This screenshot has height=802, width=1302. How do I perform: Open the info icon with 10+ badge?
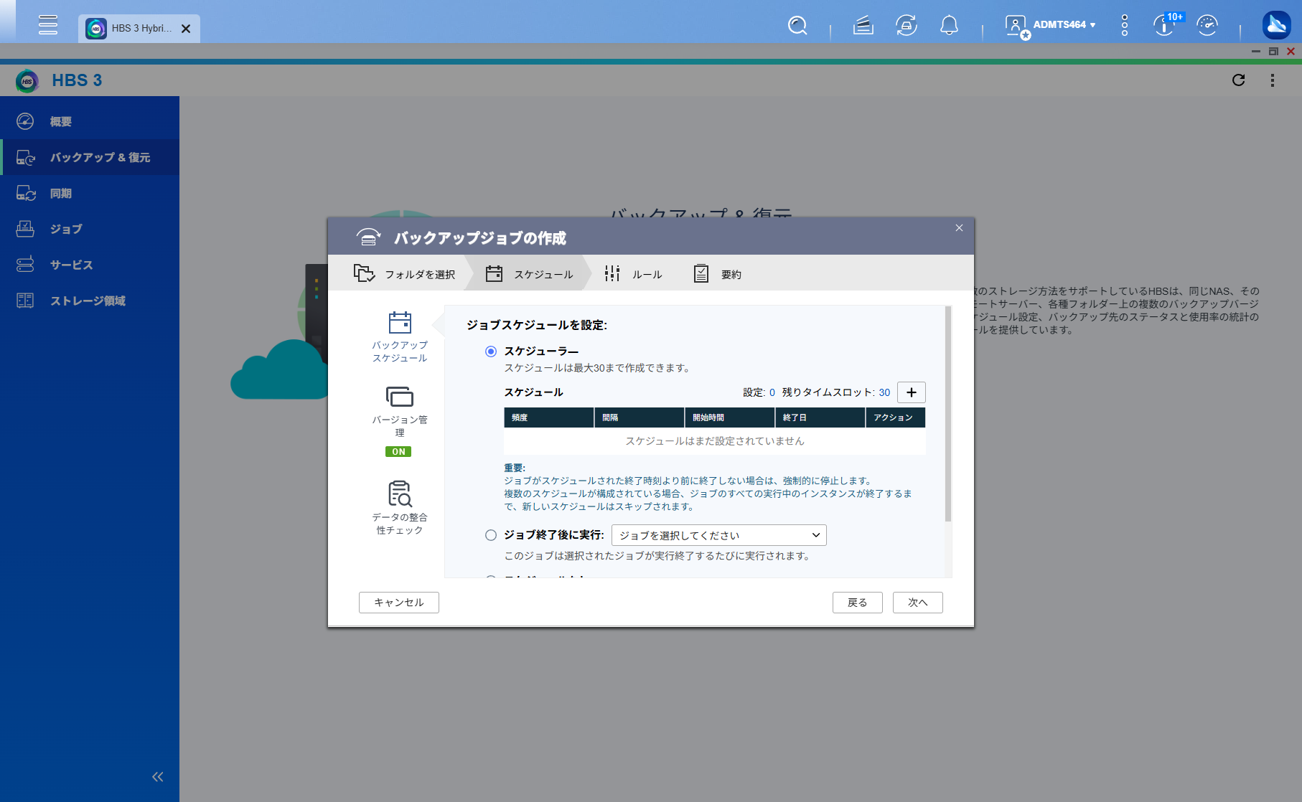(x=1165, y=25)
